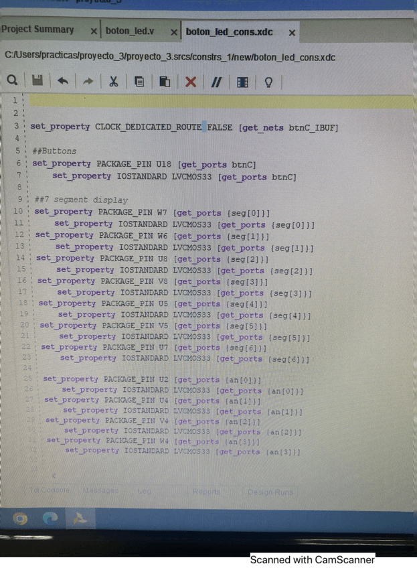
Task: Toggle column selection mode icon
Action: 242,82
